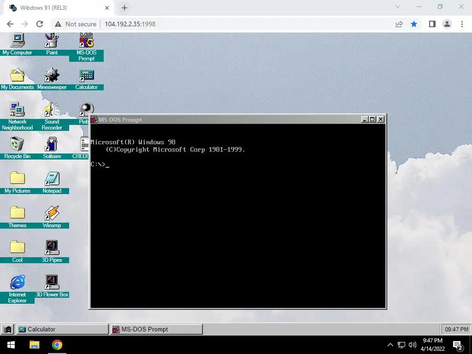Close the MS-DOS Prompt window
This screenshot has width=472, height=354.
(381, 119)
